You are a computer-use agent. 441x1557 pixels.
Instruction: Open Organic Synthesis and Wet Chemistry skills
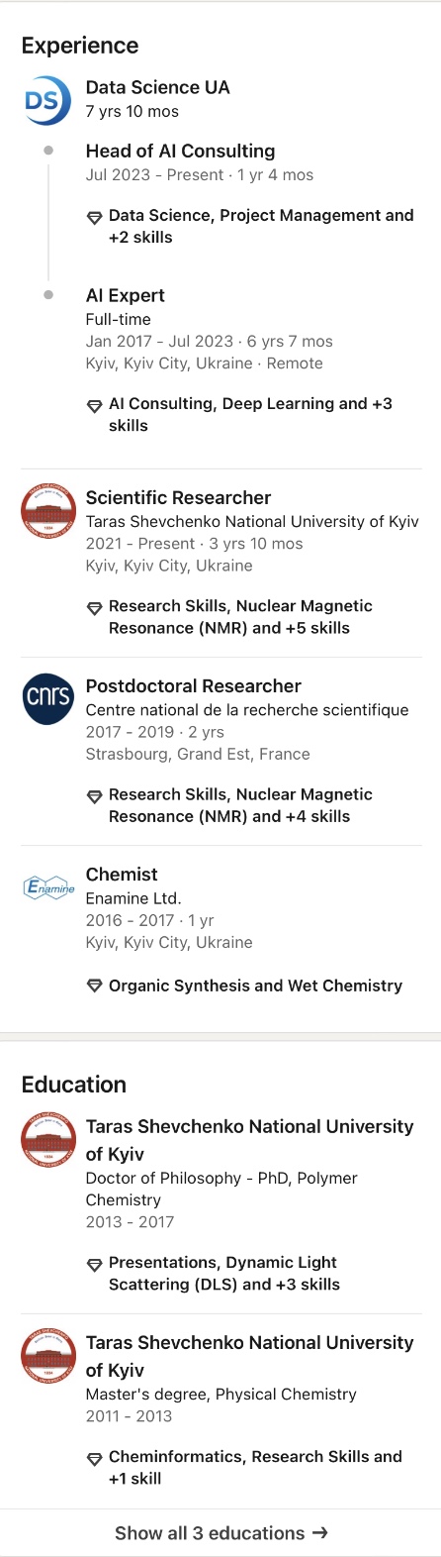point(255,986)
